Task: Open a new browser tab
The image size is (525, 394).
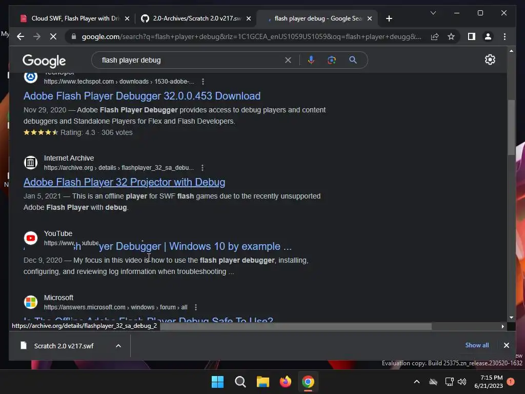Action: point(389,18)
